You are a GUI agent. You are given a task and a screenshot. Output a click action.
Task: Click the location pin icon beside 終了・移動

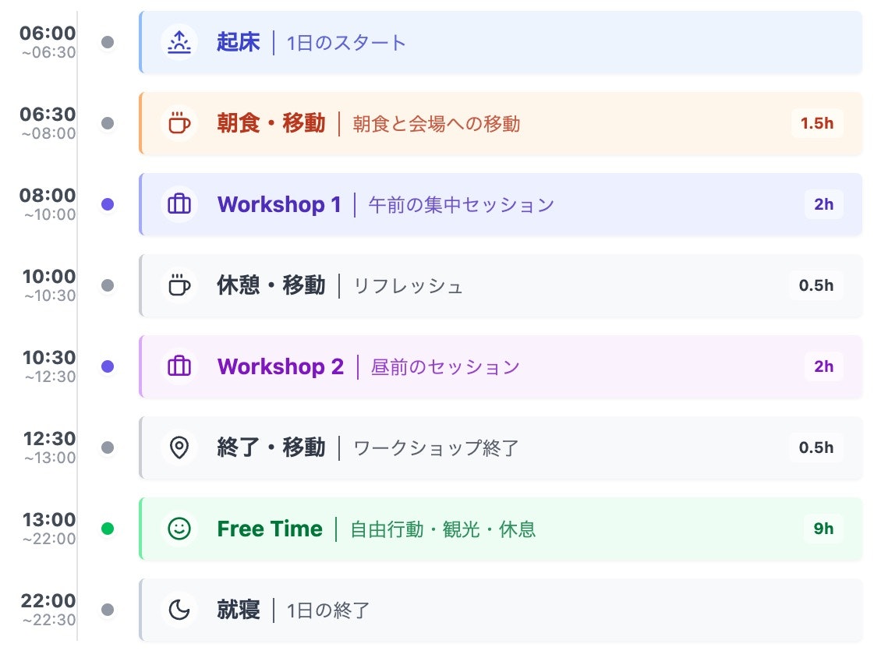(179, 448)
